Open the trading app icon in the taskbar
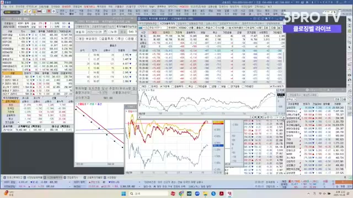The height and width of the screenshot is (198, 353). coord(229,194)
